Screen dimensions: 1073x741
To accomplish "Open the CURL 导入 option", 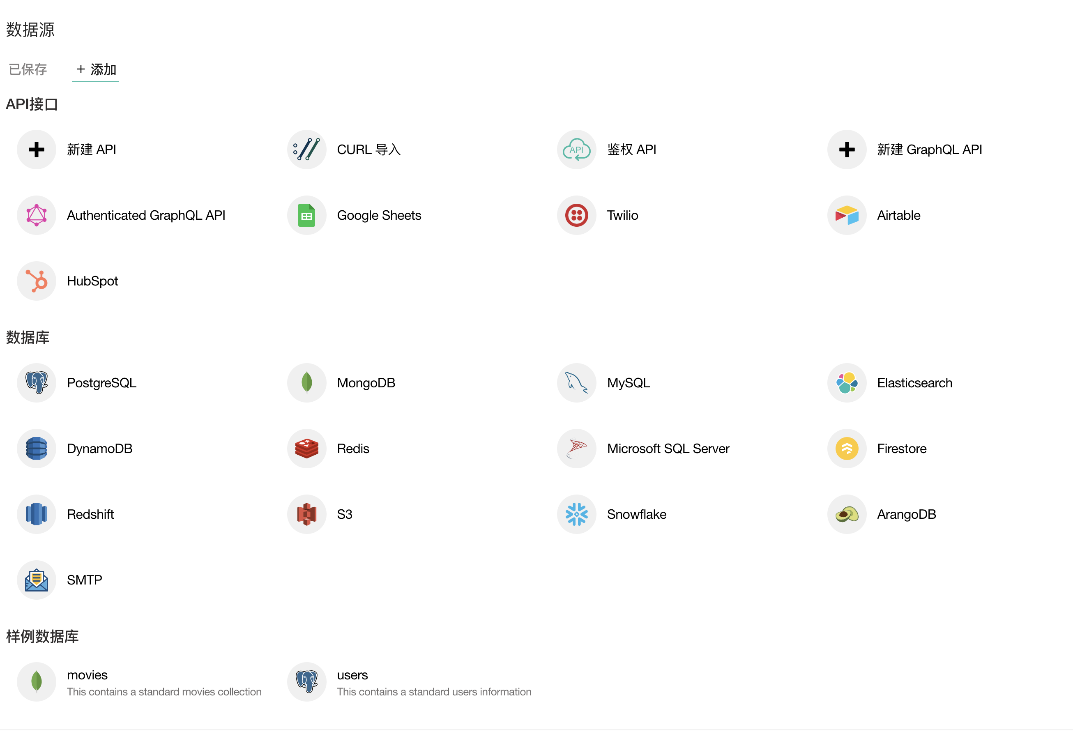I will coord(368,150).
